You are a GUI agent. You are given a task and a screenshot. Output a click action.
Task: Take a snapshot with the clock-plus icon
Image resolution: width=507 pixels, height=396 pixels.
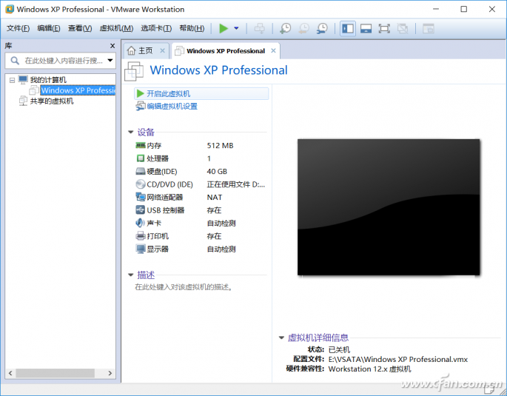(285, 28)
